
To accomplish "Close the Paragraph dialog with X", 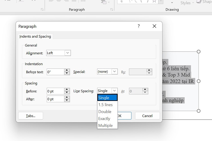I will pyautogui.click(x=154, y=26).
